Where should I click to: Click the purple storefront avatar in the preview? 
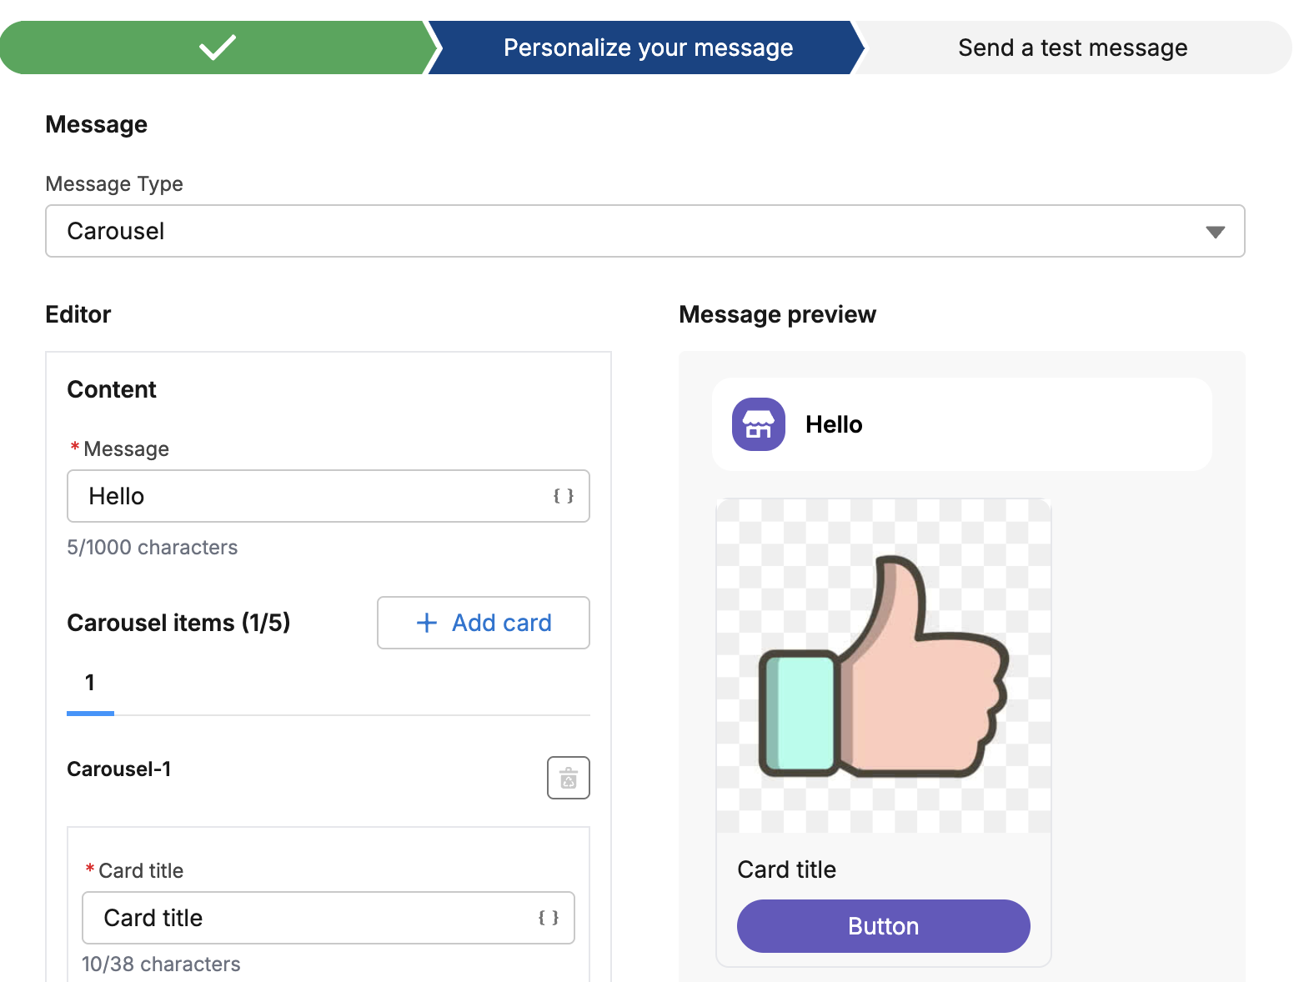click(x=757, y=423)
